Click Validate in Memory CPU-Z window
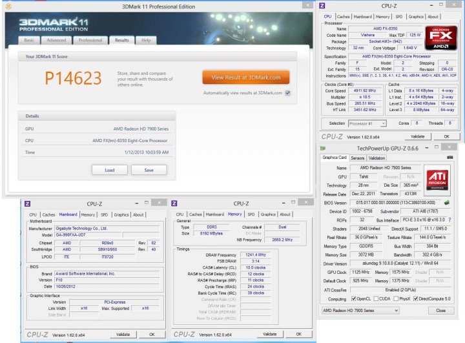The width and height of the screenshot is (465, 343). tap(270, 334)
